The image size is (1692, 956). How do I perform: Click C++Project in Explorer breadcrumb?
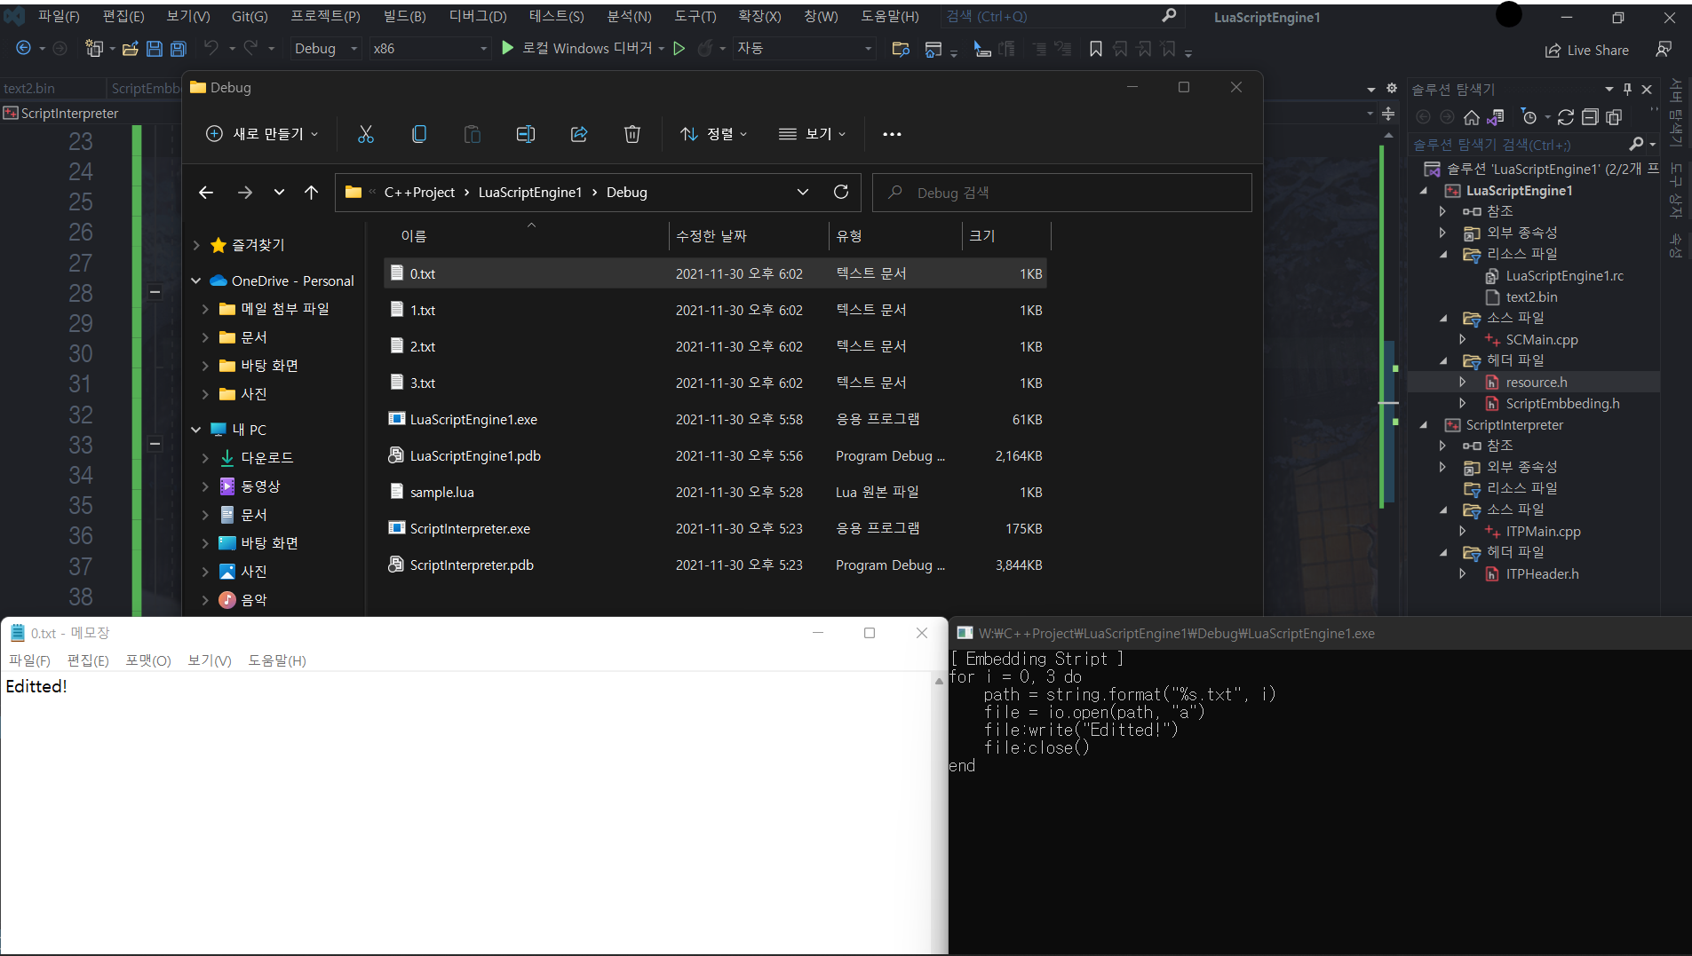pyautogui.click(x=419, y=193)
